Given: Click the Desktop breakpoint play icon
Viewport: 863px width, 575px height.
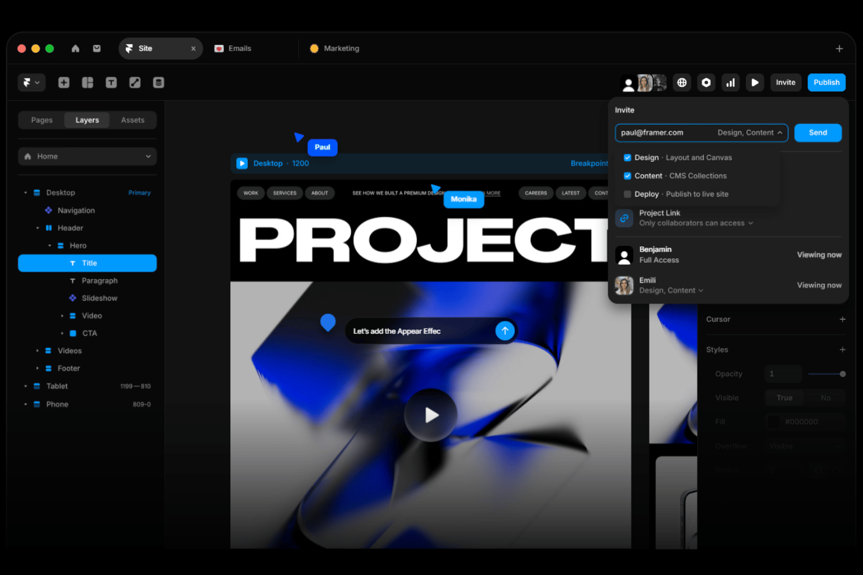Looking at the screenshot, I should 242,164.
